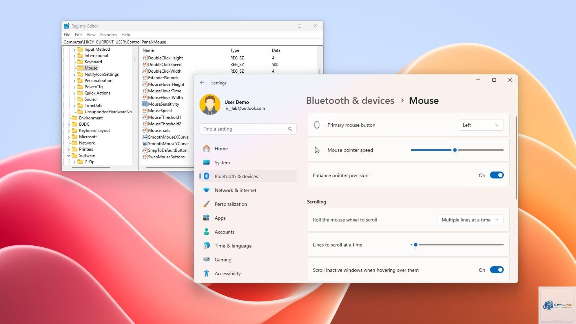
Task: Open System settings page
Action: (x=248, y=162)
